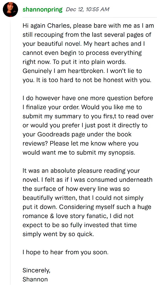
Task: Click the 'Sincerely,' closing line
Action: point(36,271)
